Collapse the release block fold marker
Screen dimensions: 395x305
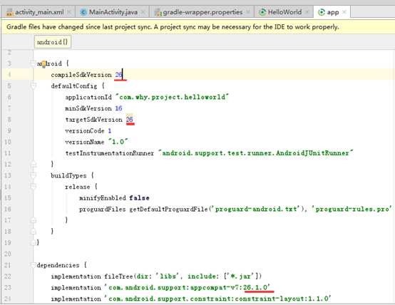pyautogui.click(x=33, y=187)
